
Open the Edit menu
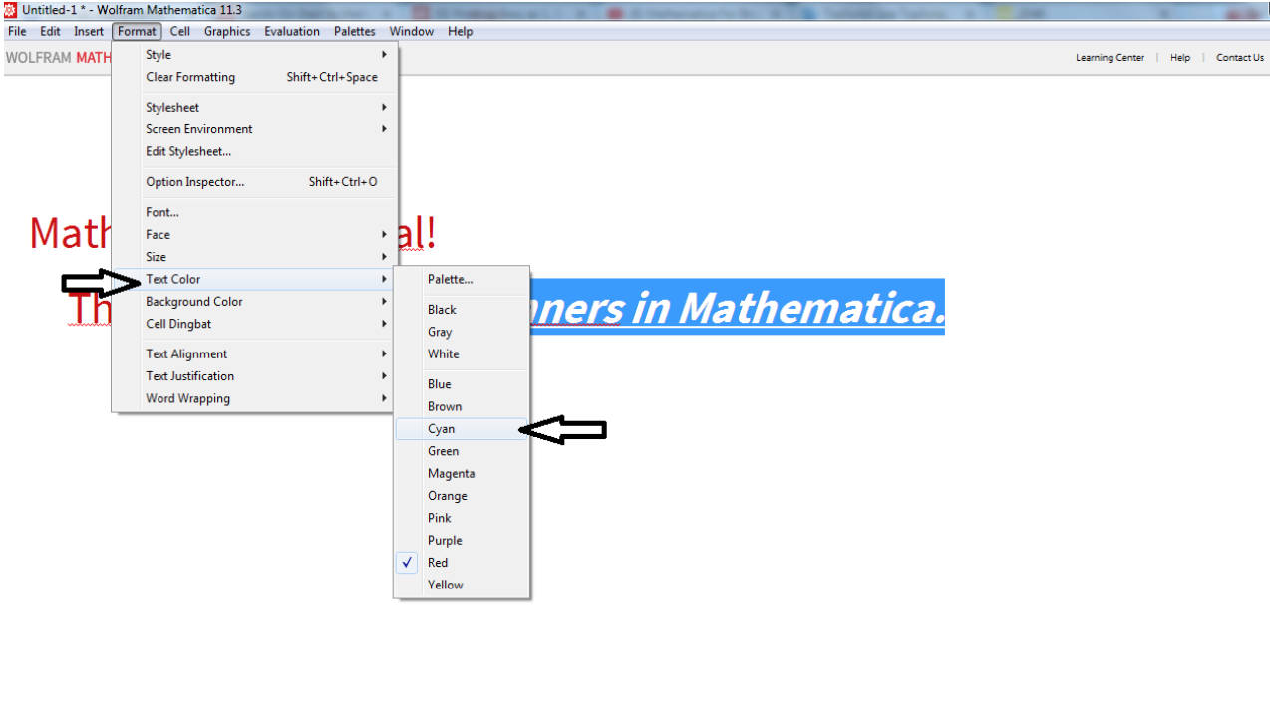(x=50, y=31)
